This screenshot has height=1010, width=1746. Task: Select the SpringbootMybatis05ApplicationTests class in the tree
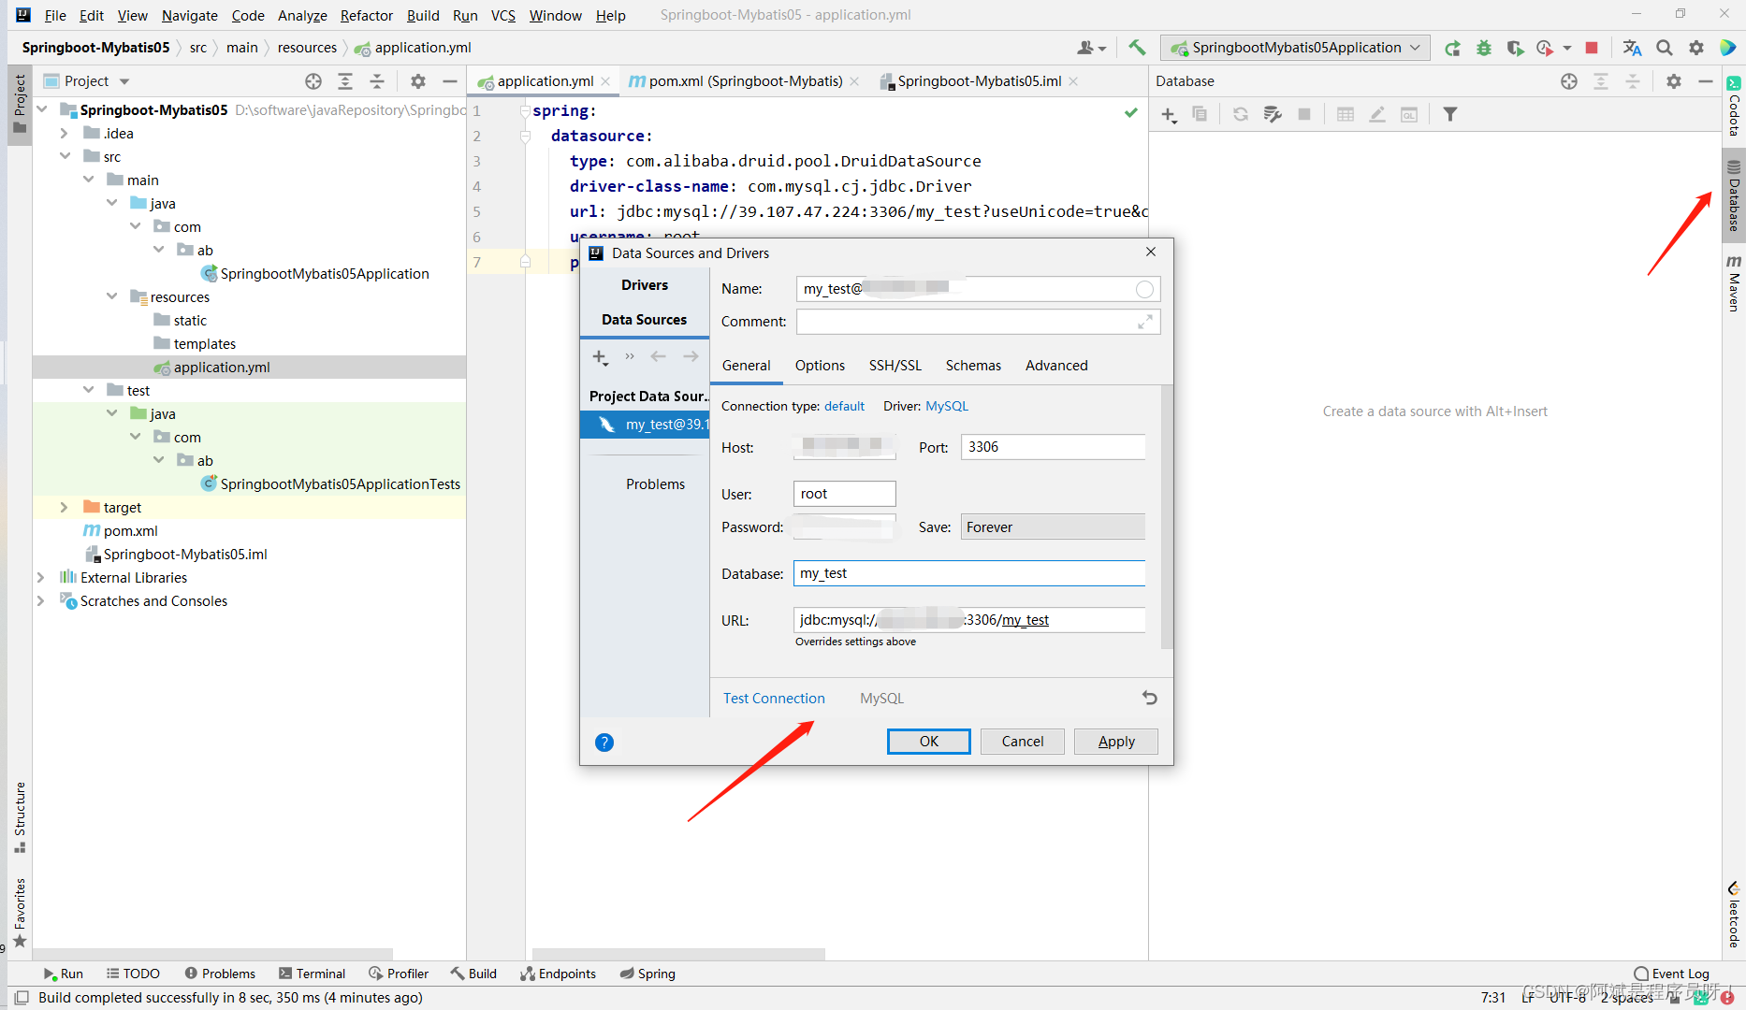pyautogui.click(x=340, y=483)
